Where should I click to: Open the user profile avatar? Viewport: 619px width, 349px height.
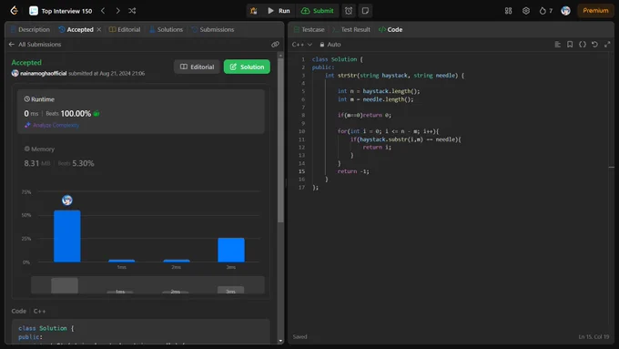(x=565, y=11)
